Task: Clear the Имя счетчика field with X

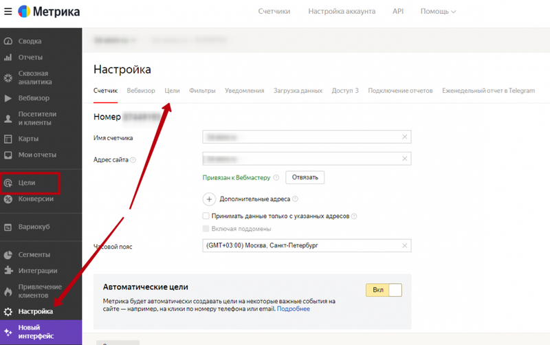Action: pos(404,137)
